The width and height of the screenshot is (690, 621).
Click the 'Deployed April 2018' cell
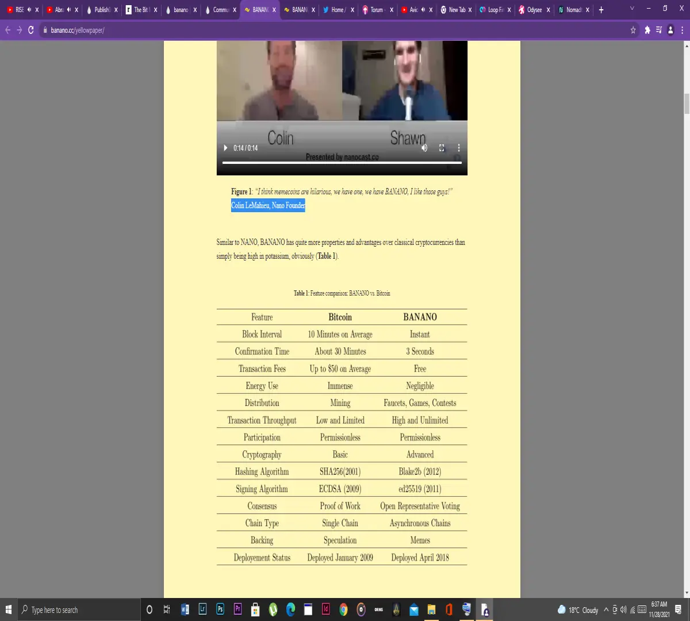[x=420, y=557]
